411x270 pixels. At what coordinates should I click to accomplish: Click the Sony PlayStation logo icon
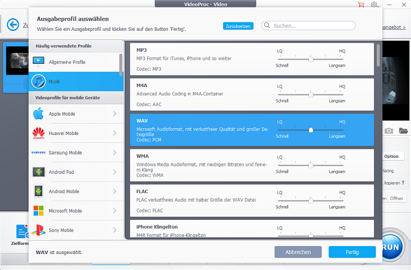(x=39, y=230)
